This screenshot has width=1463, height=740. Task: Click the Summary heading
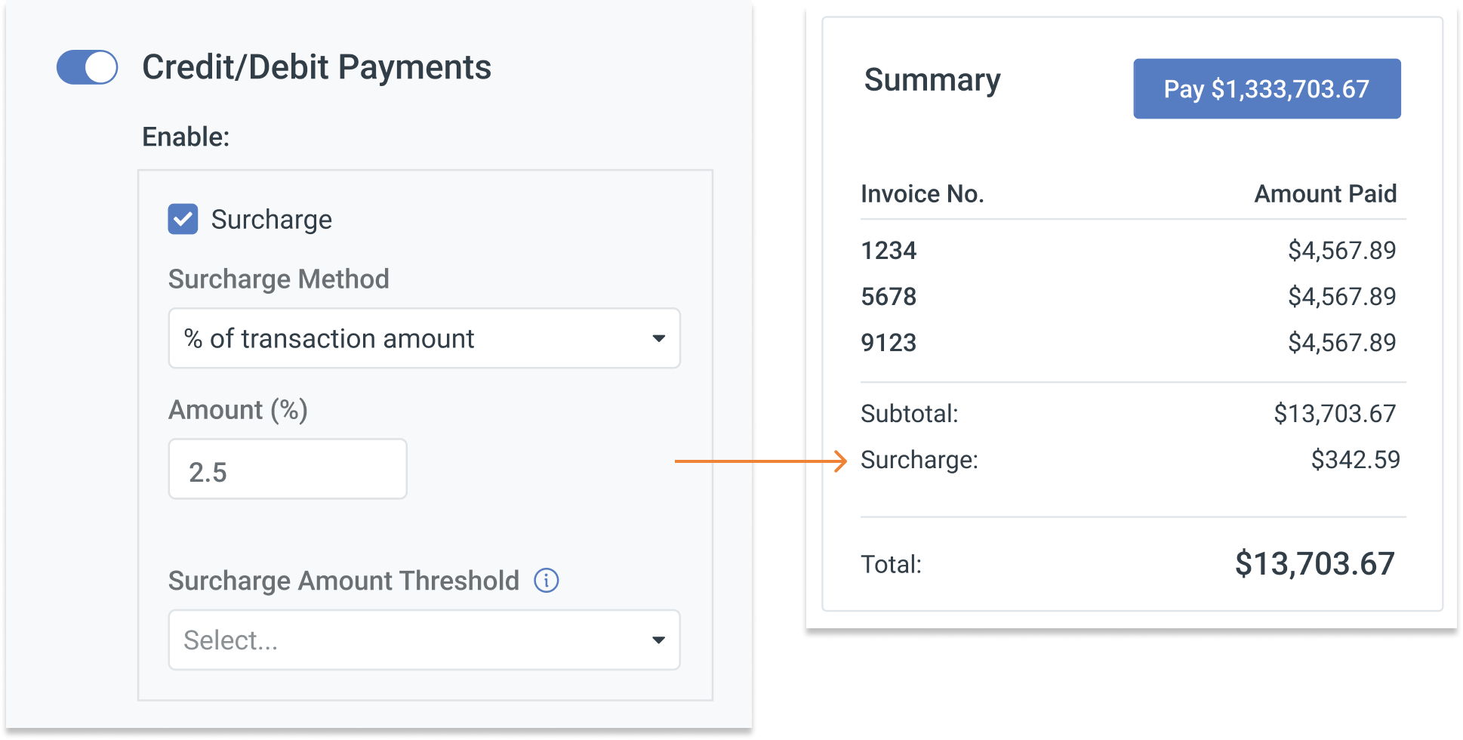pos(932,80)
